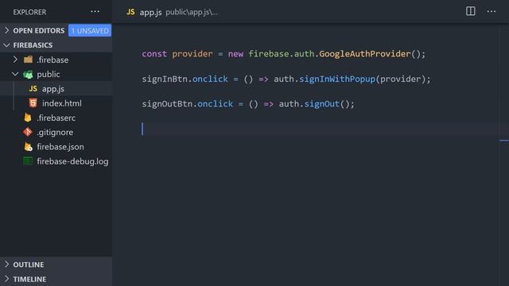Select the .firebase folder row

[56, 60]
